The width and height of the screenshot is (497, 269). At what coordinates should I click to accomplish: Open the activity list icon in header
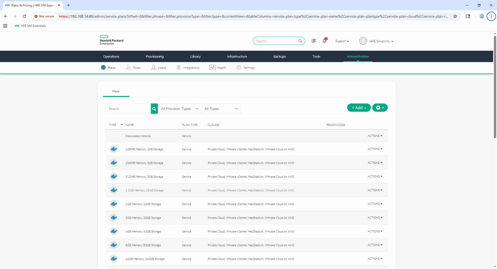[314, 41]
